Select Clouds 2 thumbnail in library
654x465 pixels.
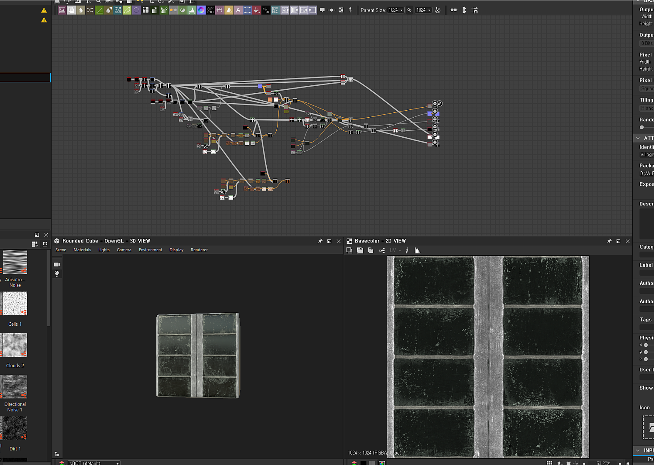pyautogui.click(x=15, y=345)
